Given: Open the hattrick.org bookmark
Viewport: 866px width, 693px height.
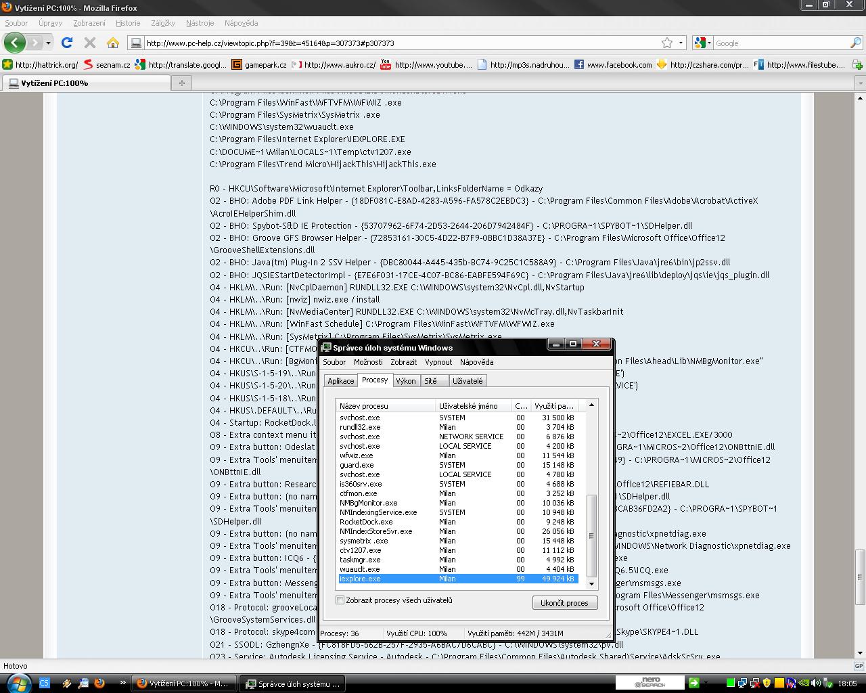Looking at the screenshot, I should pos(40,65).
